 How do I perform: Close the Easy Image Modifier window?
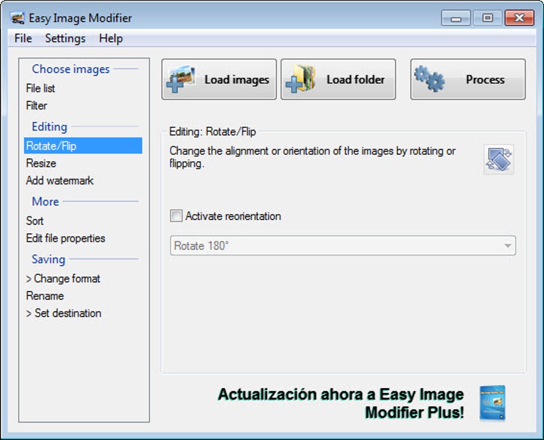tap(519, 18)
